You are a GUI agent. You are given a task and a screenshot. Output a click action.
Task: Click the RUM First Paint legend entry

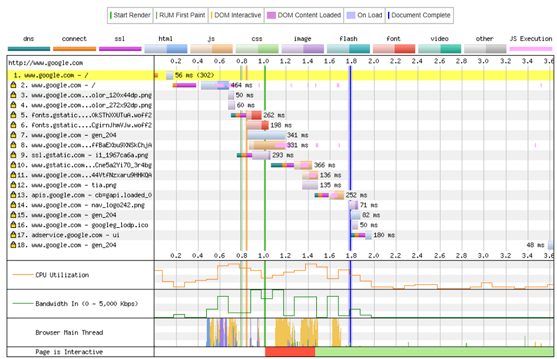[181, 15]
